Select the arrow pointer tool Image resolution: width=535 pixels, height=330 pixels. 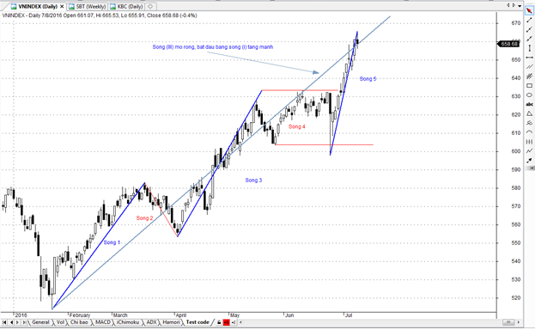pyautogui.click(x=529, y=11)
